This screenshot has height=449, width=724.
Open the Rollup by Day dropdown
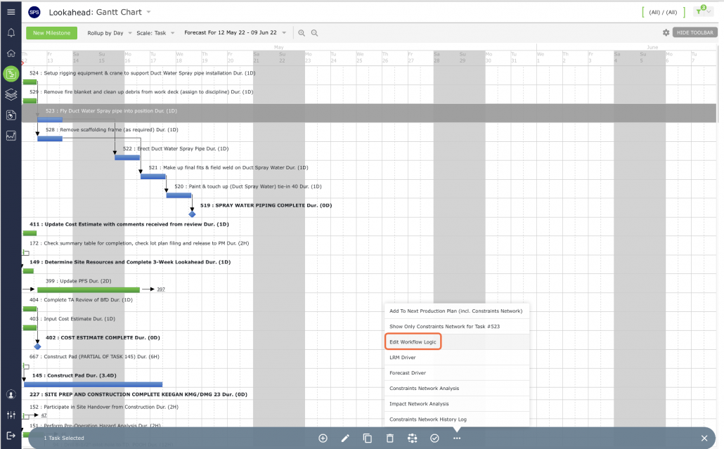pos(110,33)
